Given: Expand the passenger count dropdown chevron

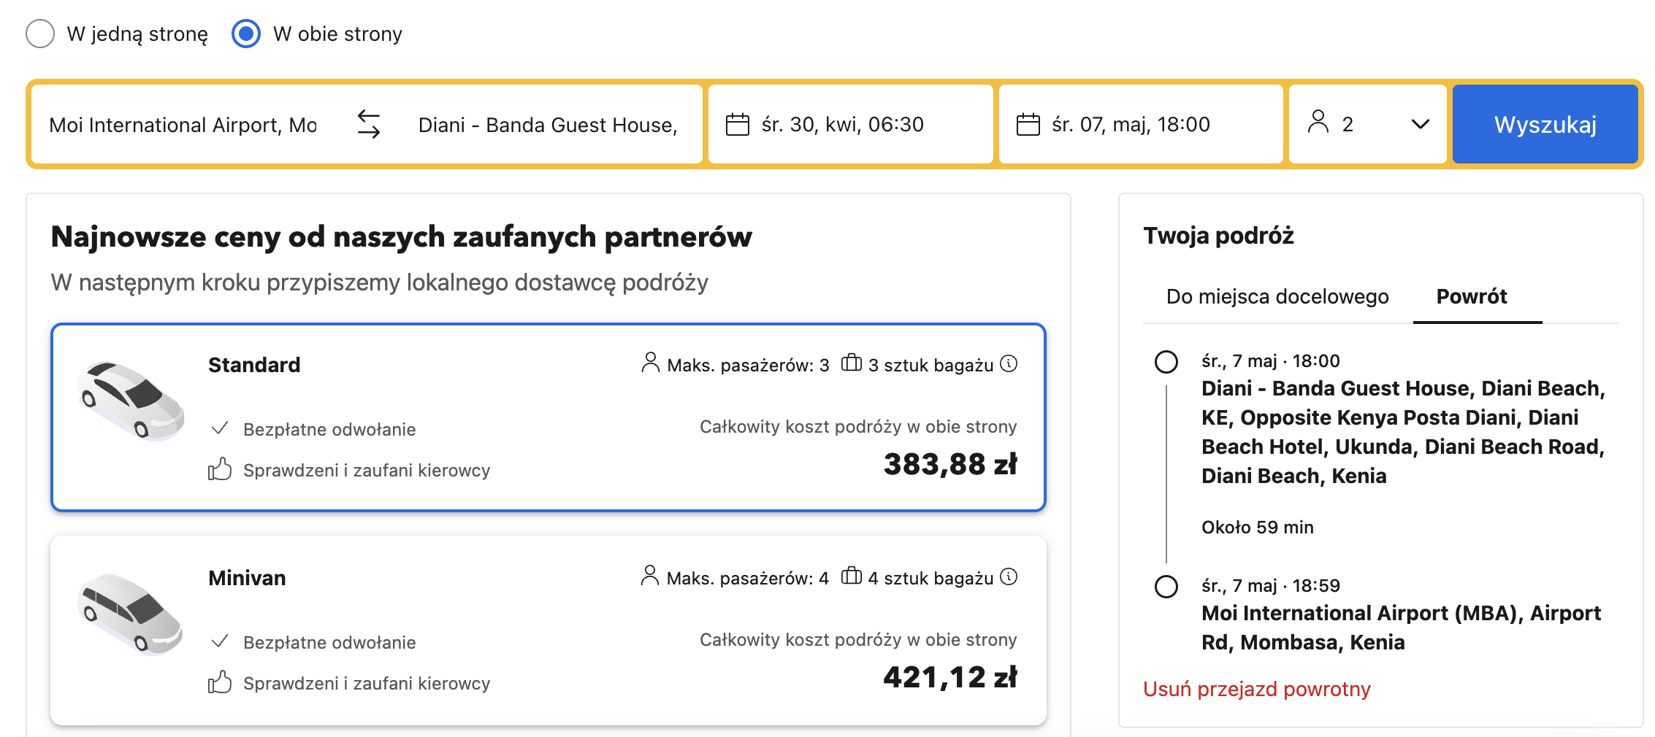Looking at the screenshot, I should coord(1420,124).
